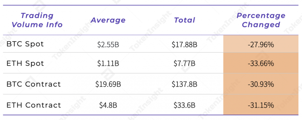This screenshot has height=120, width=302.
Task: Select the -31.15% percentage cell
Action: 261,105
